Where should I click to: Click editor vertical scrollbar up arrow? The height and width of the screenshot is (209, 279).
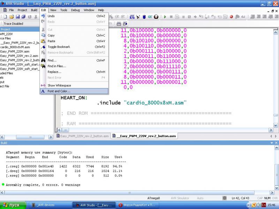pyautogui.click(x=276, y=32)
